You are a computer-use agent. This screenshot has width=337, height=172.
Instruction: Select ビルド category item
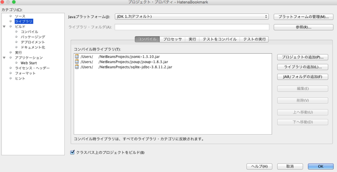[20, 27]
